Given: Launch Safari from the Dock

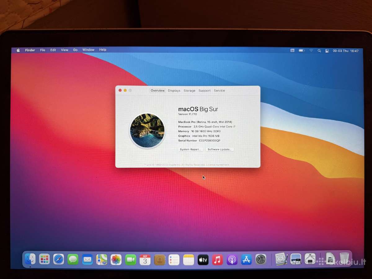Looking at the screenshot, I should (59, 259).
